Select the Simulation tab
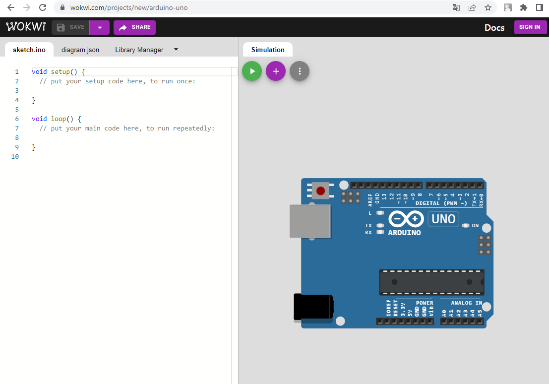549x384 pixels. pyautogui.click(x=268, y=50)
